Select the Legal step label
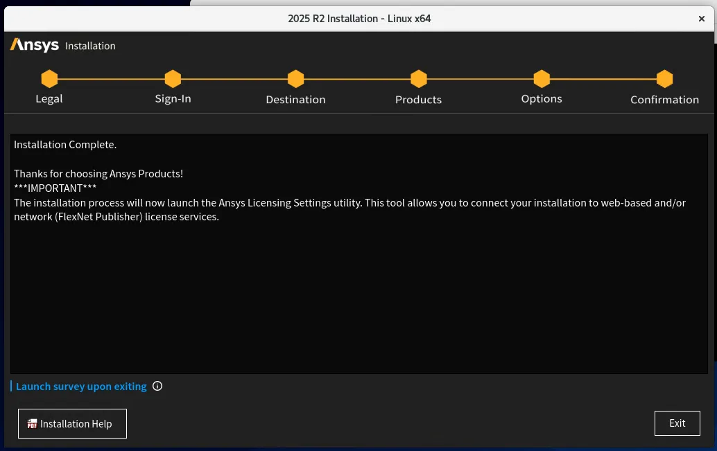Screen dimensions: 717x451 coord(49,98)
